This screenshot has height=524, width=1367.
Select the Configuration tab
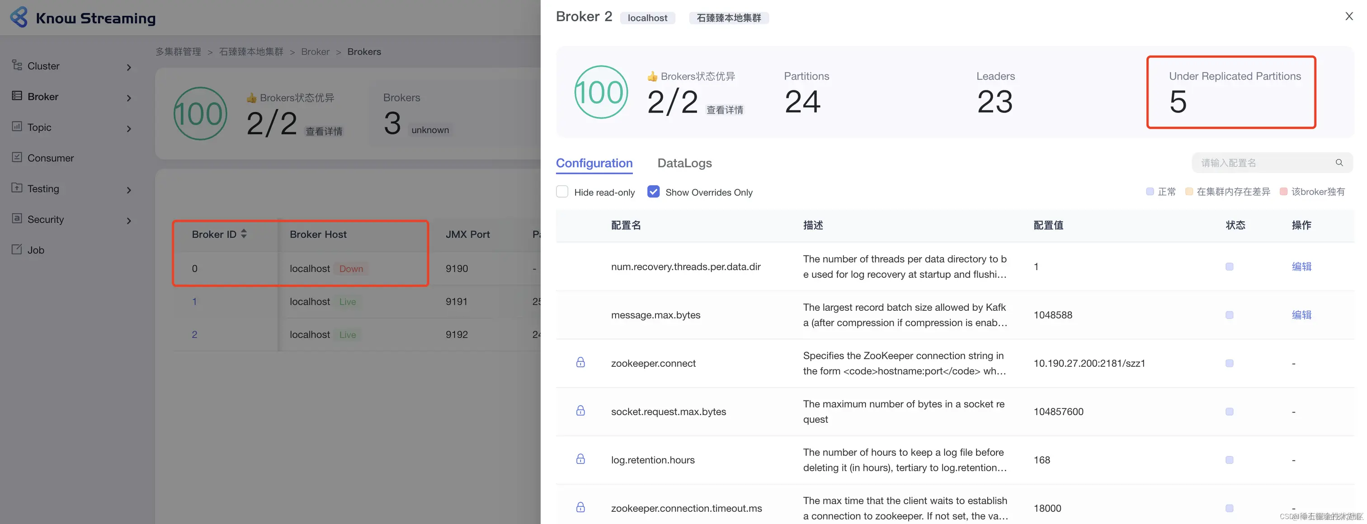click(594, 164)
